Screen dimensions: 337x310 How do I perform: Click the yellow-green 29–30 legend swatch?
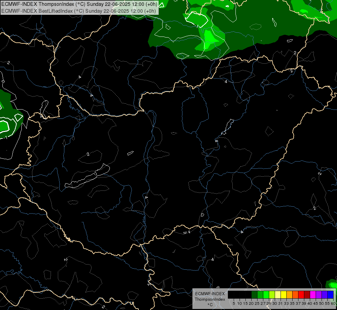272,294
